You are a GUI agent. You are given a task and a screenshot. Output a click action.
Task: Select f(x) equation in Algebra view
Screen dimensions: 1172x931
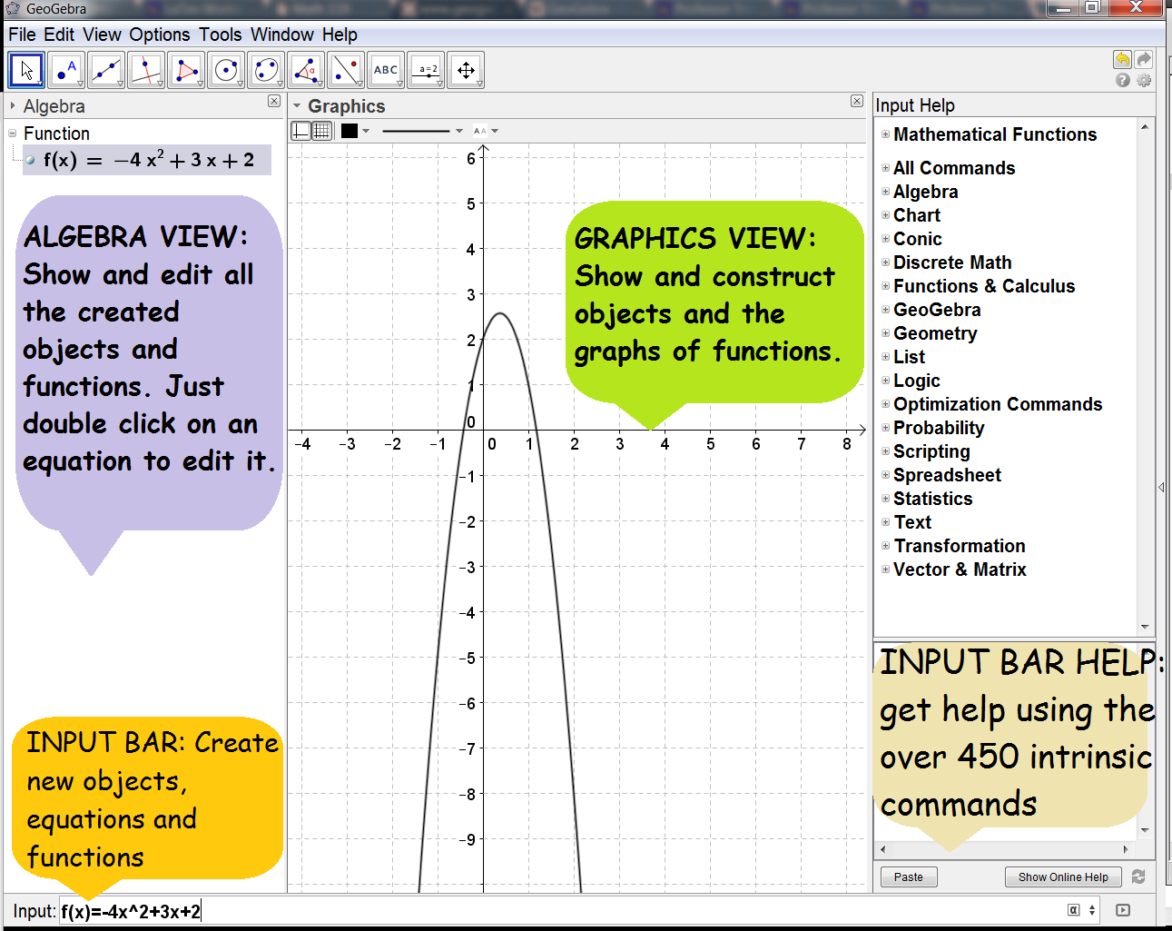148,161
